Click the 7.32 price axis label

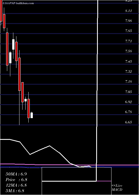[128, 72]
